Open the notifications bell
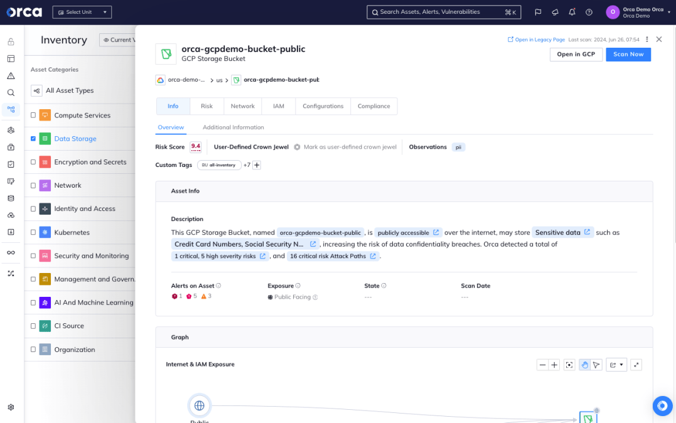This screenshot has height=423, width=676. [x=572, y=12]
